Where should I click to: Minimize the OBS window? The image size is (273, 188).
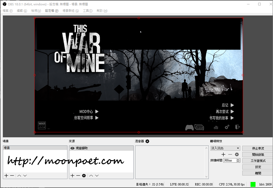point(248,4)
